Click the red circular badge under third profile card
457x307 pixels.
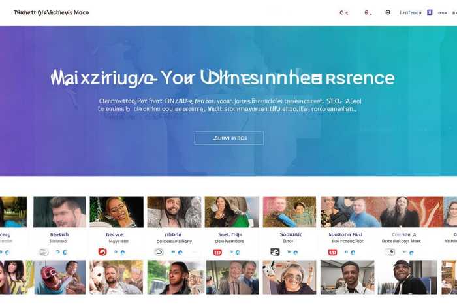(x=102, y=252)
